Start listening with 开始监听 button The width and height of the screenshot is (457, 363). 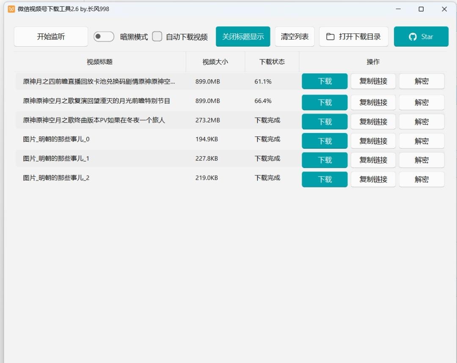pos(51,36)
